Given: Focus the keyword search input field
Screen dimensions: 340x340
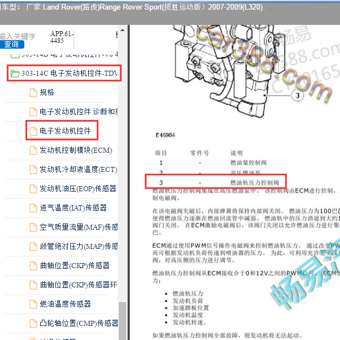Looking at the screenshot, I should [x=18, y=36].
